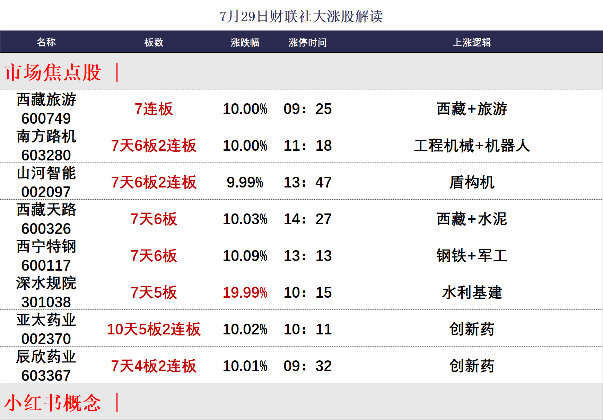Click the 涨停时间 column header
The width and height of the screenshot is (603, 420).
click(307, 42)
